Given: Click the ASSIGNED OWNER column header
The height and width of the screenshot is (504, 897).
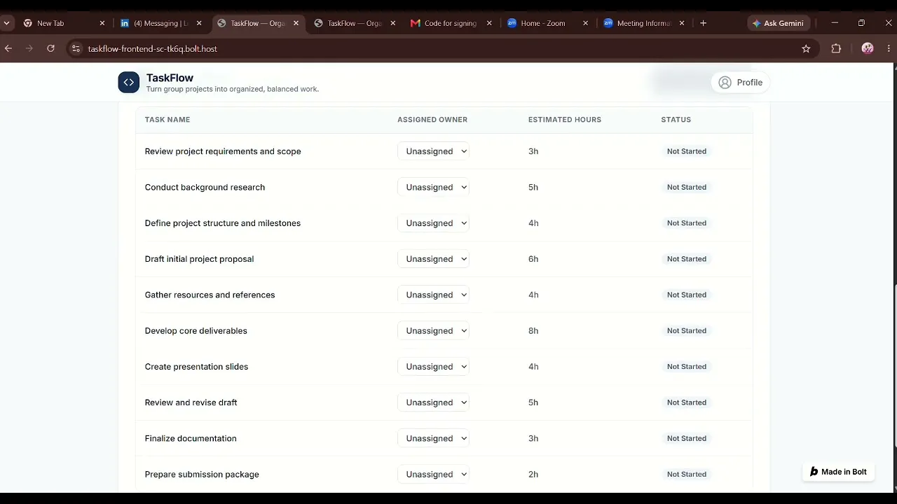Looking at the screenshot, I should [432, 120].
